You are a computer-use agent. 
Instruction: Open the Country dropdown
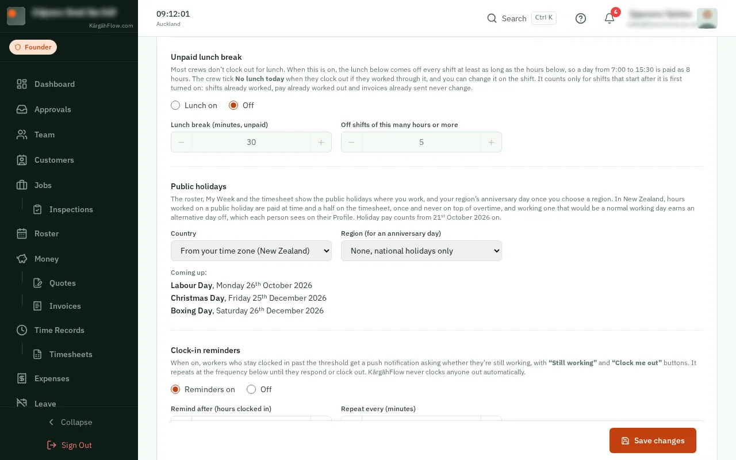251,251
